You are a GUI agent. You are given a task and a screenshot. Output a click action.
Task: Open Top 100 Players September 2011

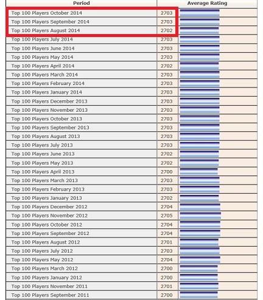(x=50, y=295)
